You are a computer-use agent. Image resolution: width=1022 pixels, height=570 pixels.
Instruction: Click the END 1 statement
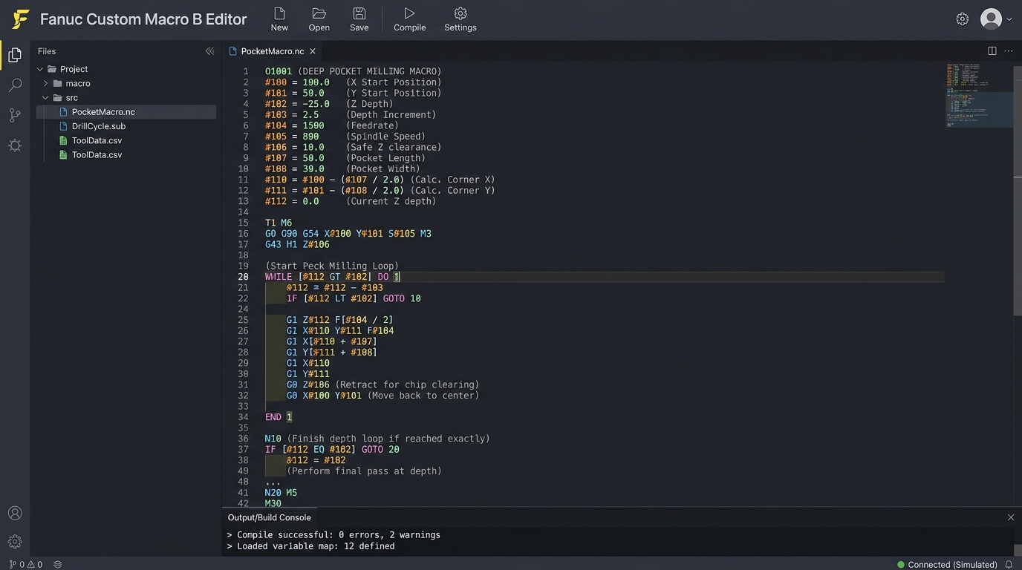pos(279,417)
